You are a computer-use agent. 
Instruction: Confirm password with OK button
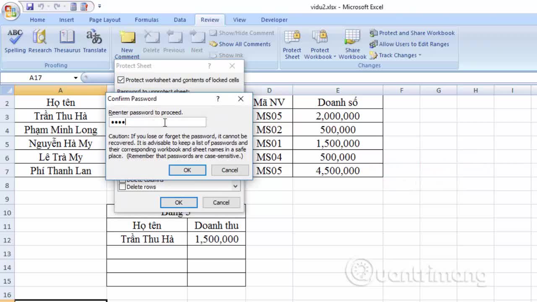(x=187, y=170)
